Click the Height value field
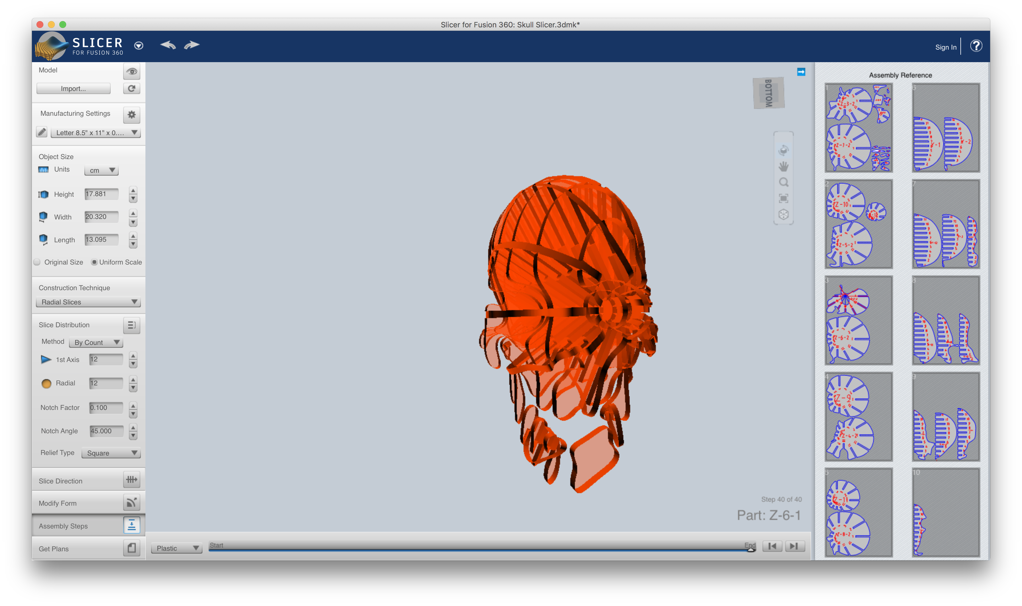The image size is (1022, 606). coord(102,194)
